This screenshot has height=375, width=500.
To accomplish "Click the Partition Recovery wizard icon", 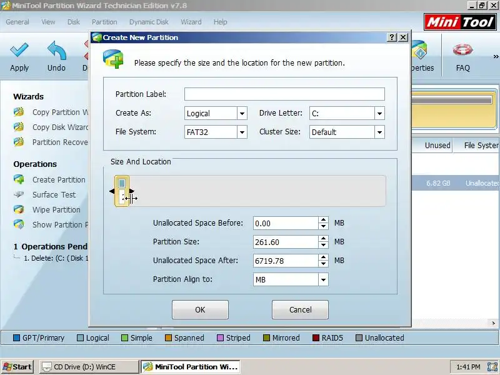I will pyautogui.click(x=19, y=142).
